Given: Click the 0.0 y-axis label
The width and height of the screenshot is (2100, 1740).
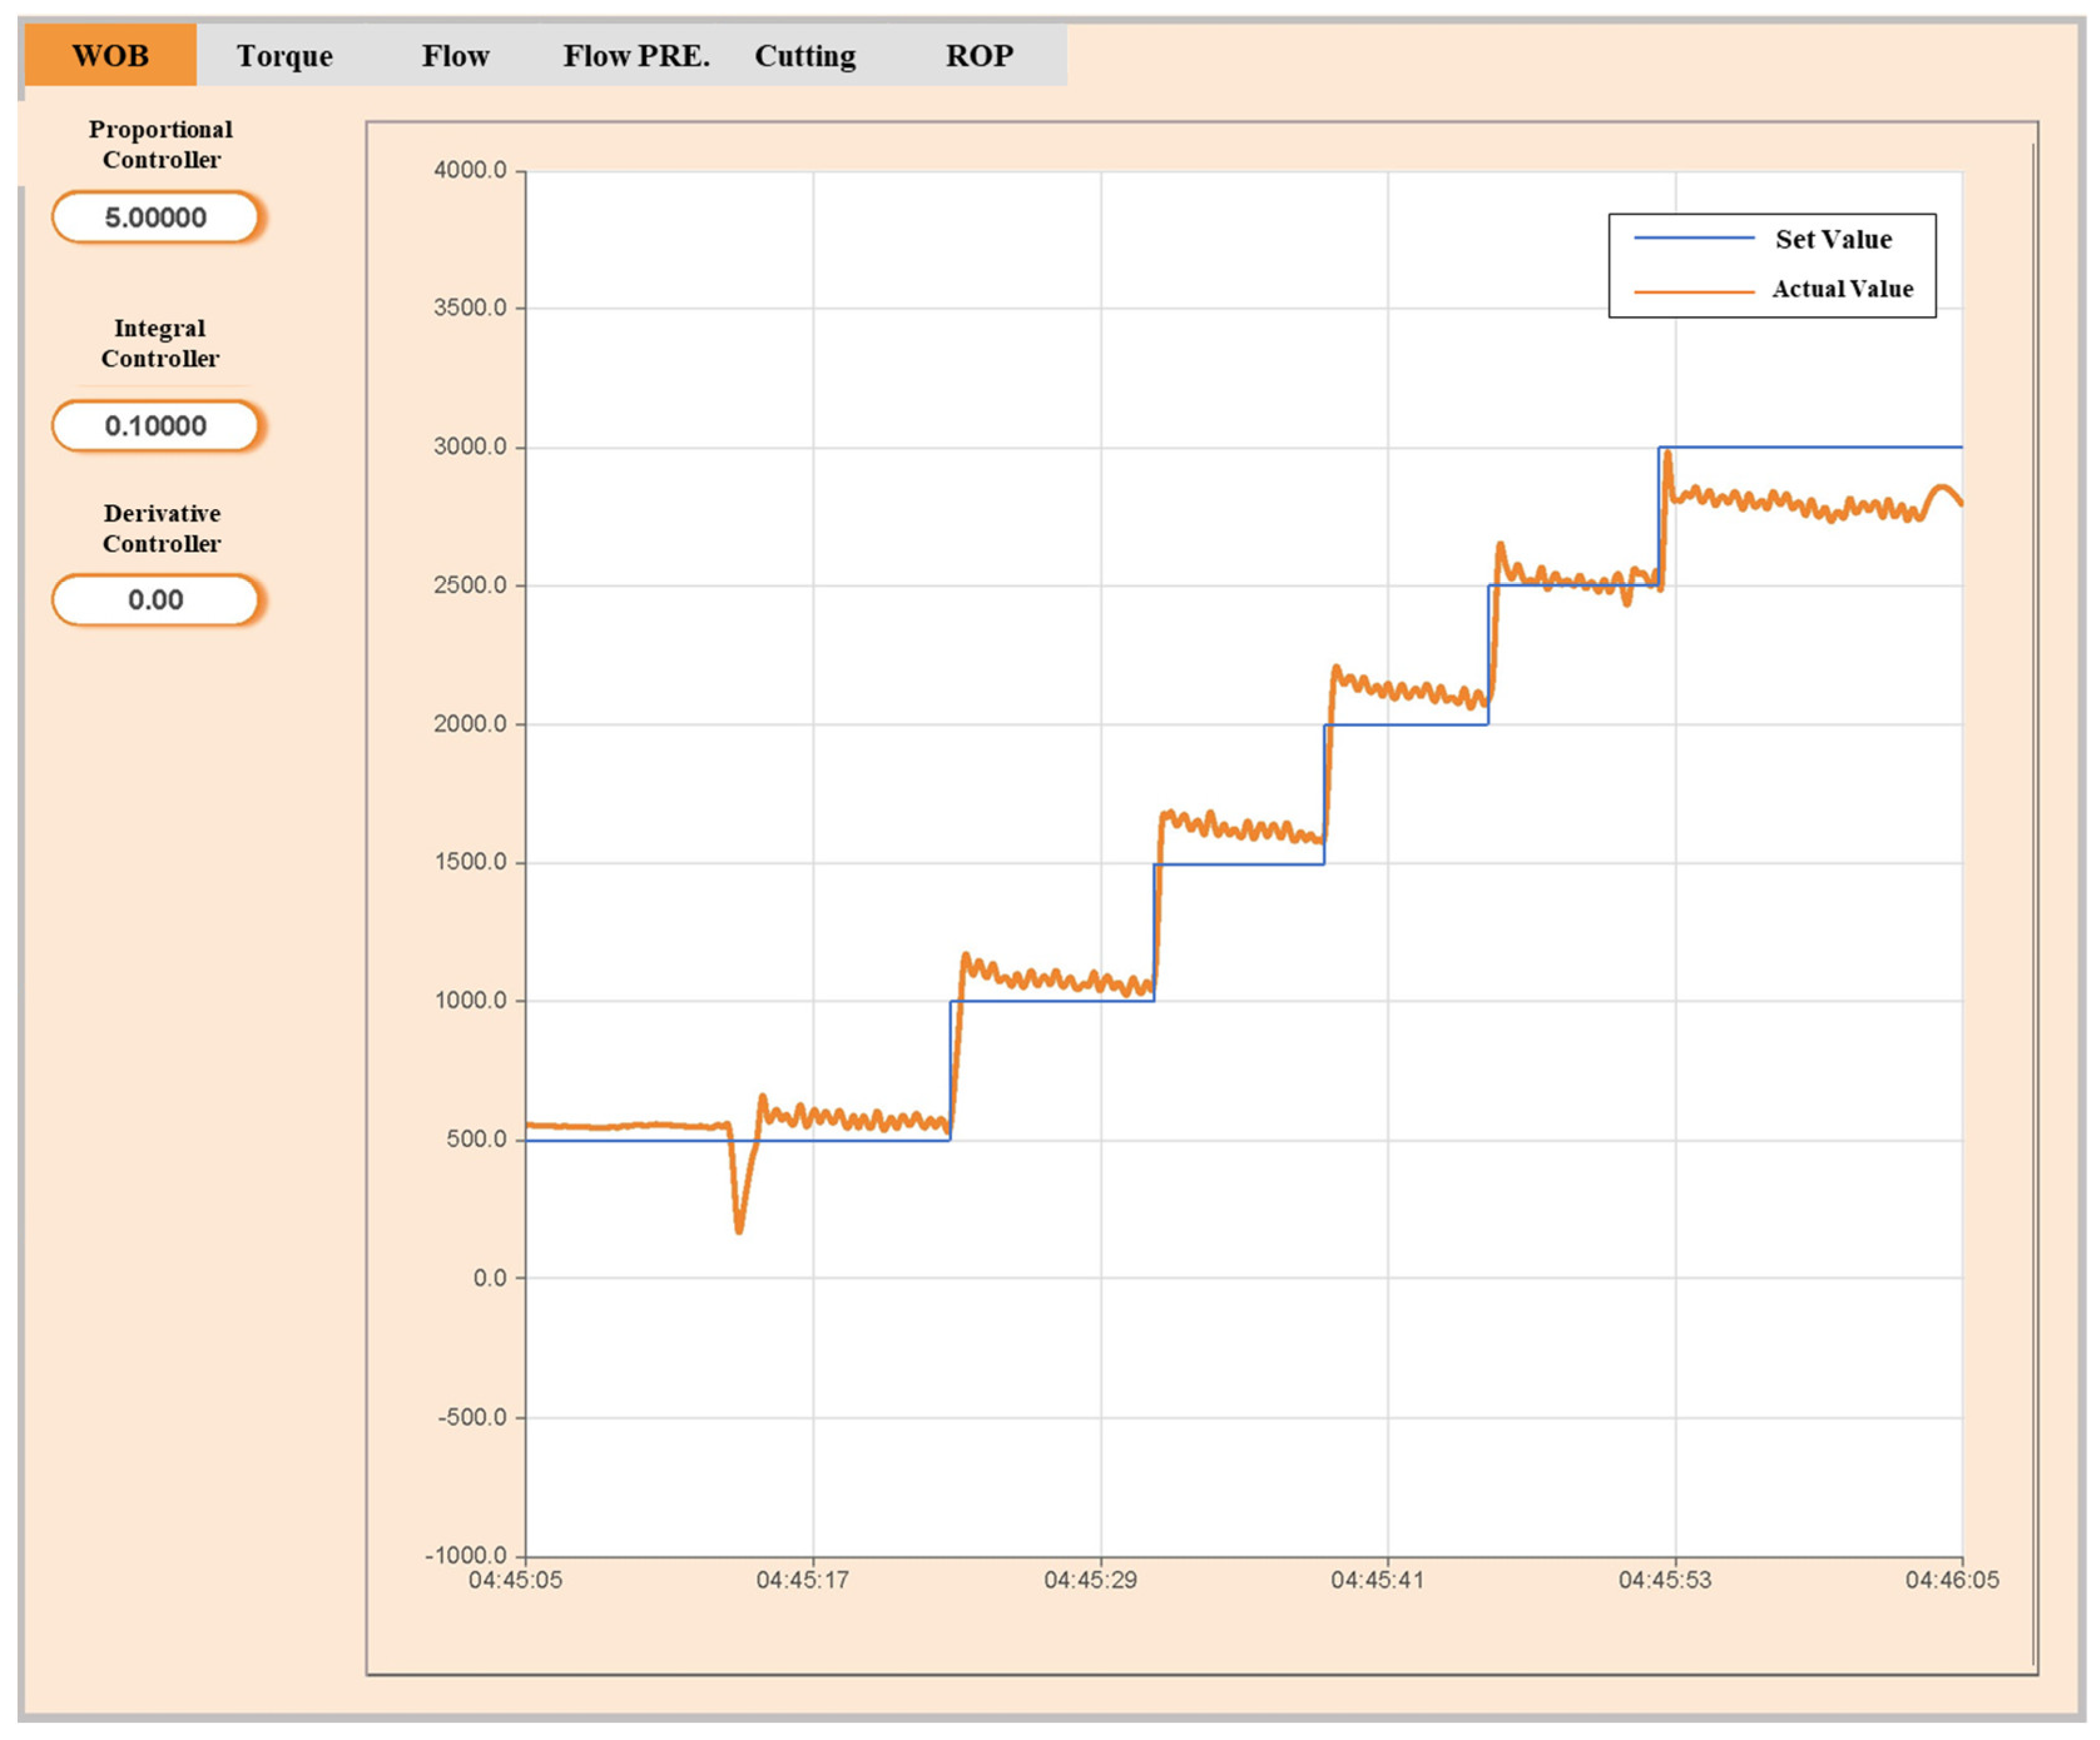Looking at the screenshot, I should [x=490, y=1279].
